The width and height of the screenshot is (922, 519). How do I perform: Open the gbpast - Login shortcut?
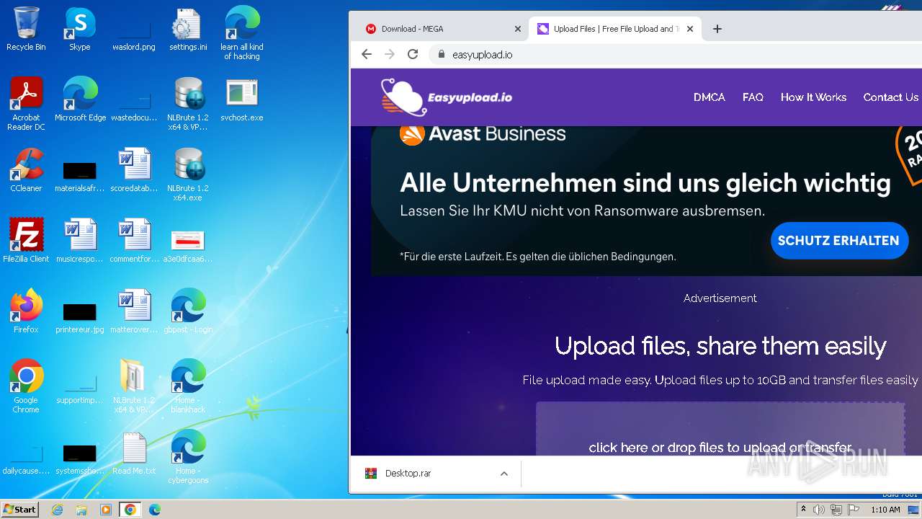click(x=188, y=311)
